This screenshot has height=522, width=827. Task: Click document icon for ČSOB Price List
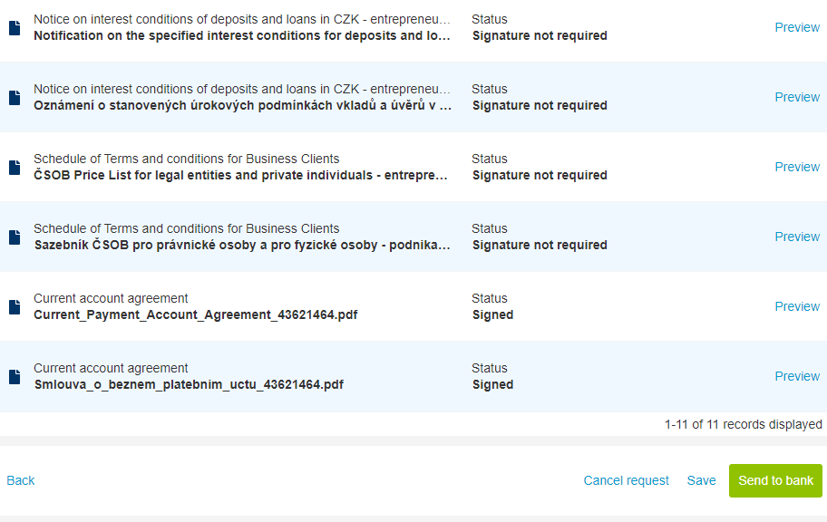tap(15, 168)
